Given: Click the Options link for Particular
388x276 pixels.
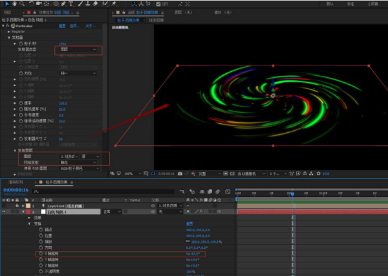Looking at the screenshot, I should pos(74,26).
